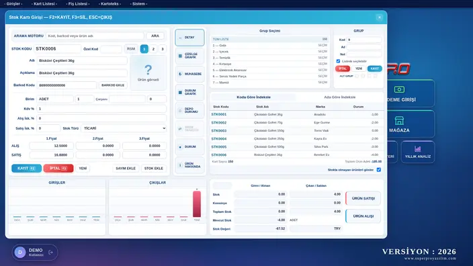Click the Ürün Satışı button

pyautogui.click(x=363, y=198)
